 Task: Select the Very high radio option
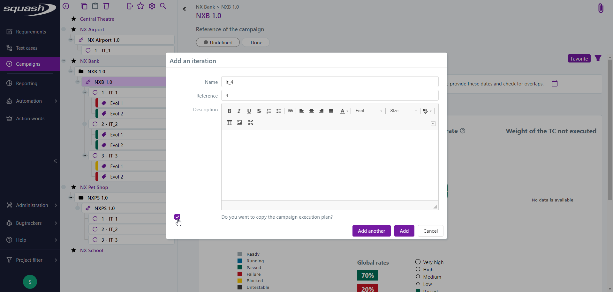pyautogui.click(x=418, y=262)
